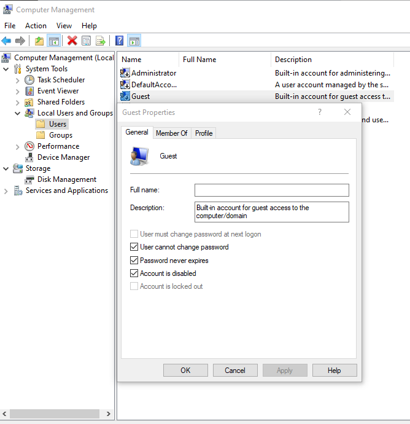This screenshot has width=410, height=424.
Task: Collapse the Storage node
Action: [x=6, y=169]
